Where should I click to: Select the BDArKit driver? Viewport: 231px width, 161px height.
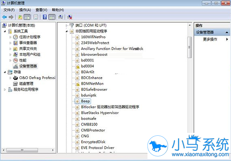pyautogui.click(x=88, y=72)
